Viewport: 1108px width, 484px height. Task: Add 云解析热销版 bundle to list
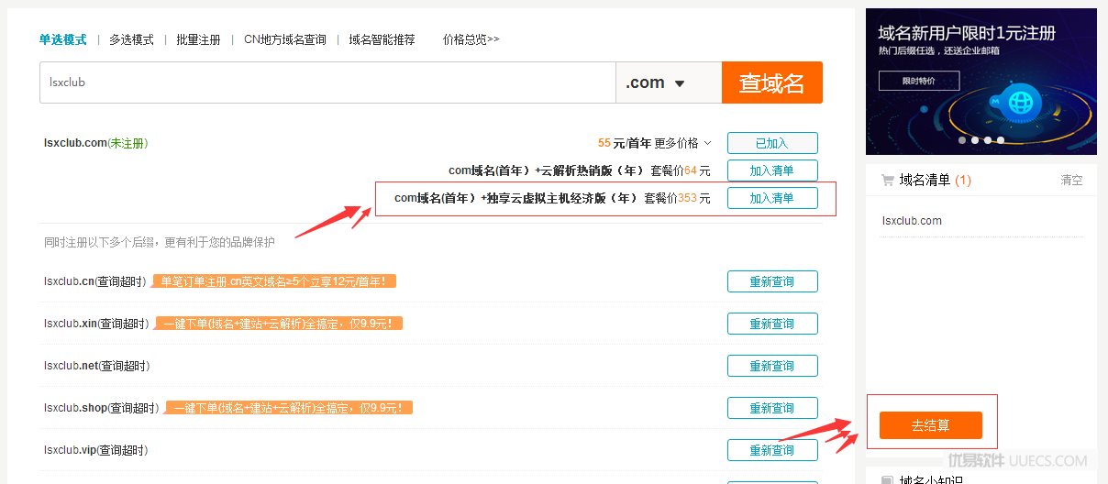pos(772,170)
